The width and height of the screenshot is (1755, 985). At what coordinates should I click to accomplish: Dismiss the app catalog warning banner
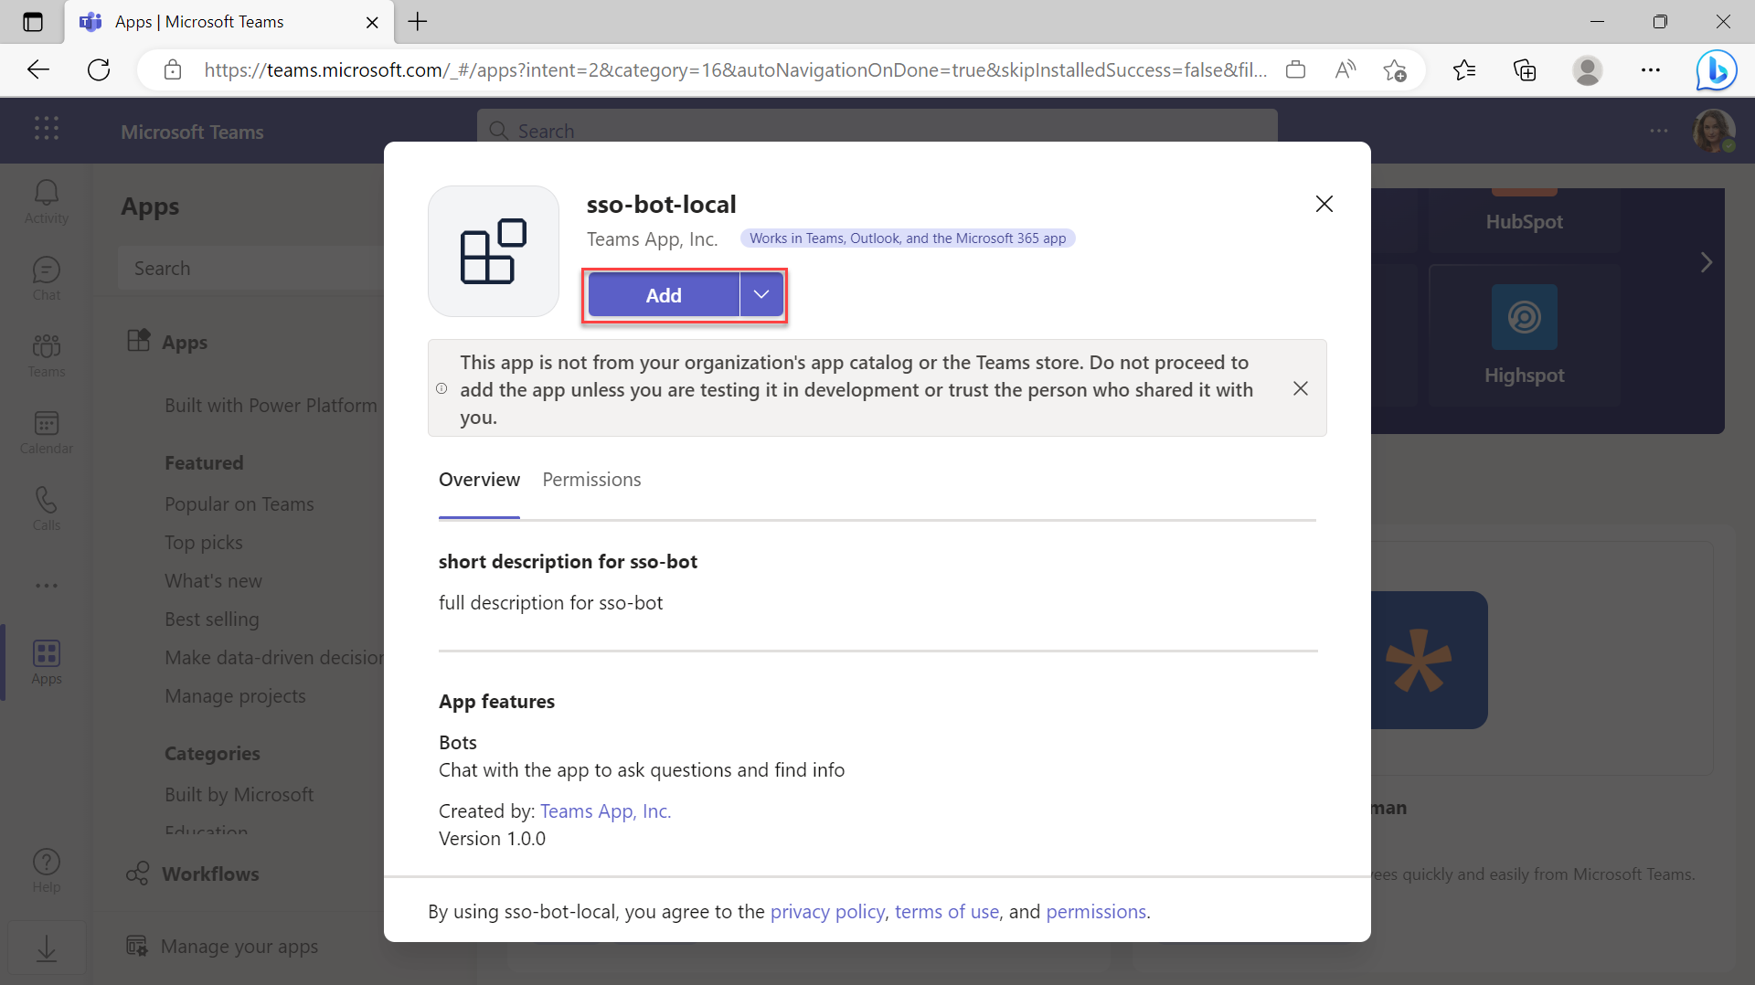point(1300,388)
